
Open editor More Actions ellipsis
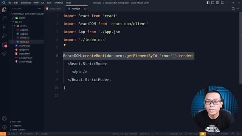[x=238, y=9]
